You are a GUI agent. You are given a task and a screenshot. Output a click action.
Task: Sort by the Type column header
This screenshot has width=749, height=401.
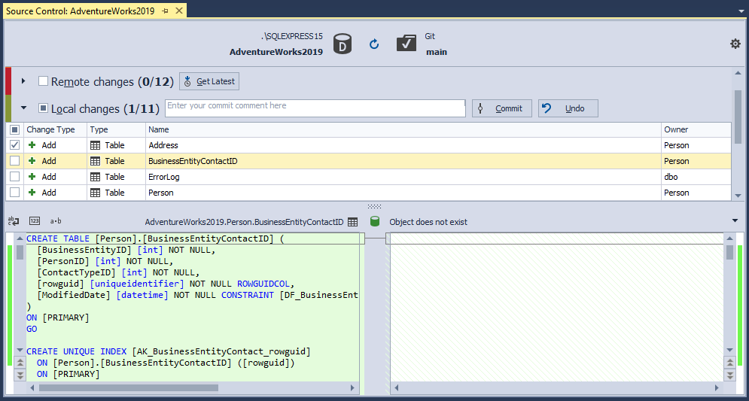click(117, 129)
